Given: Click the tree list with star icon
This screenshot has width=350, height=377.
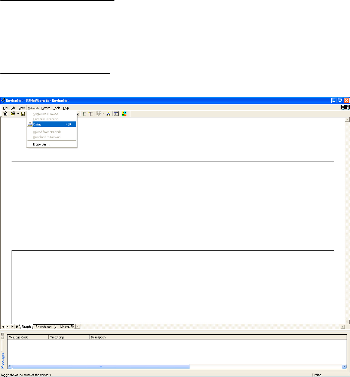Looking at the screenshot, I should pos(90,114).
